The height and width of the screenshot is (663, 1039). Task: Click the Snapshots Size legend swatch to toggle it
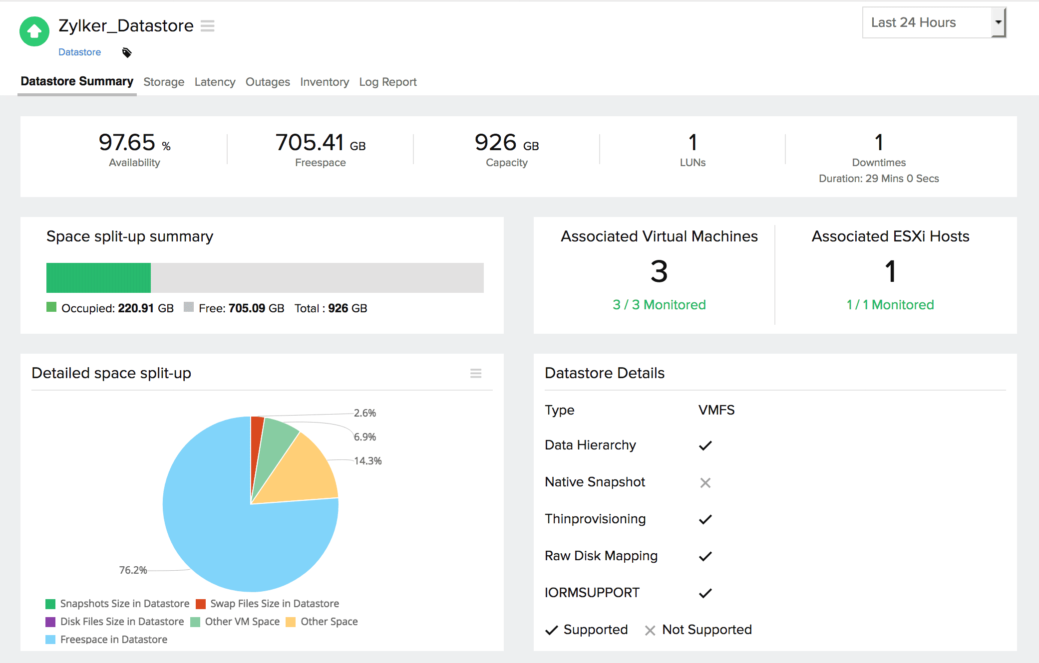(50, 603)
